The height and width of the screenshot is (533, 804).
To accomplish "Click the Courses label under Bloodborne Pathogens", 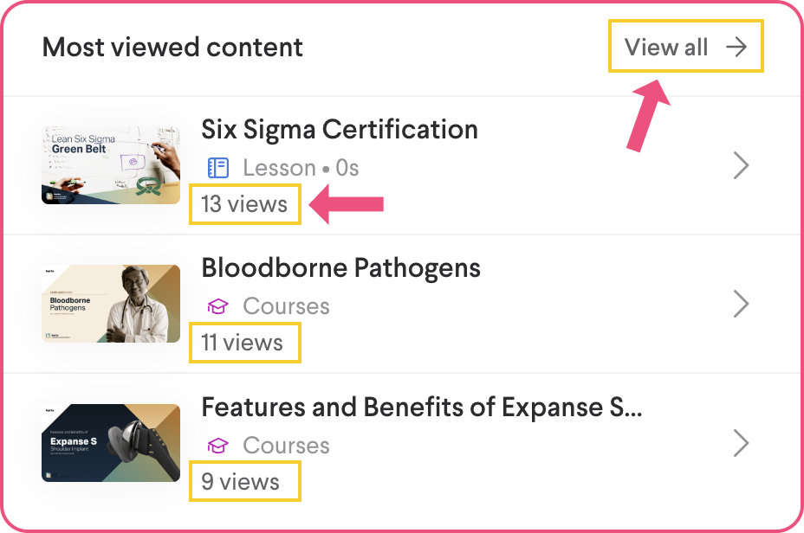I will [x=286, y=306].
